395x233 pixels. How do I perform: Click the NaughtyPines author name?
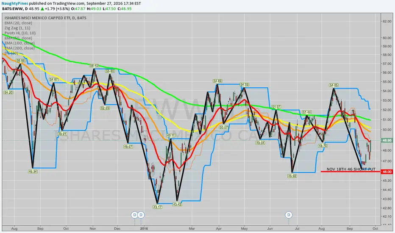pos(15,3)
